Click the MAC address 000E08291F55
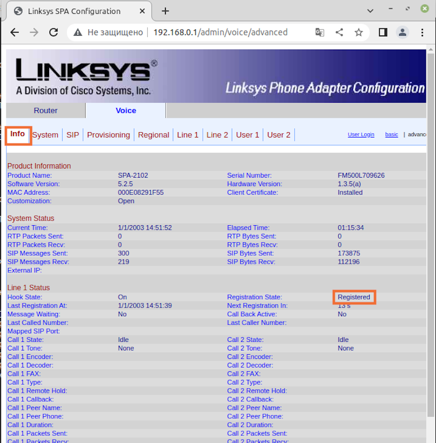 tap(141, 193)
